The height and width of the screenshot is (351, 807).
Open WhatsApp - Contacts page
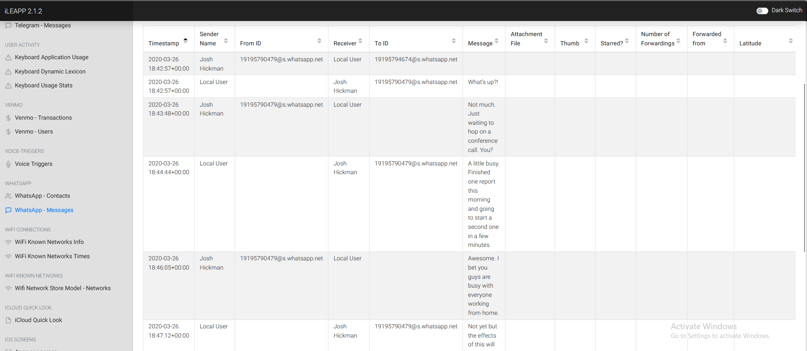[x=42, y=196]
